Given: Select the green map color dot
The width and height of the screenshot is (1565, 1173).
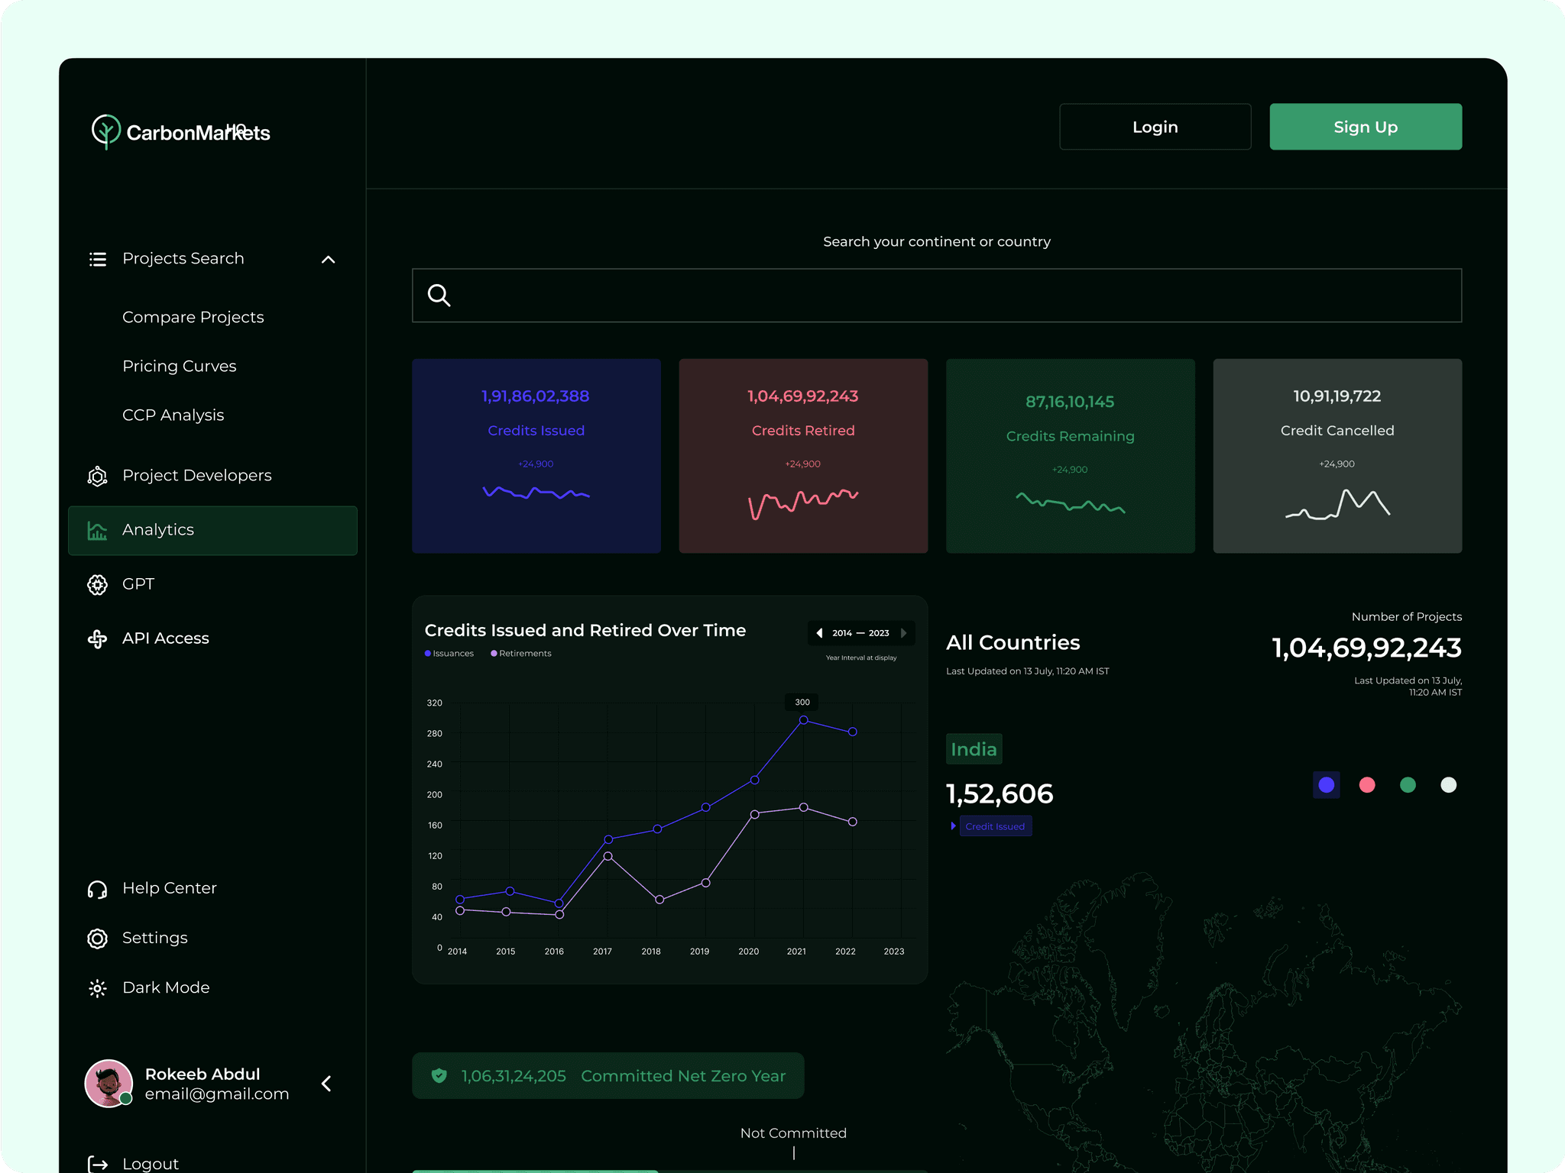Looking at the screenshot, I should 1408,785.
